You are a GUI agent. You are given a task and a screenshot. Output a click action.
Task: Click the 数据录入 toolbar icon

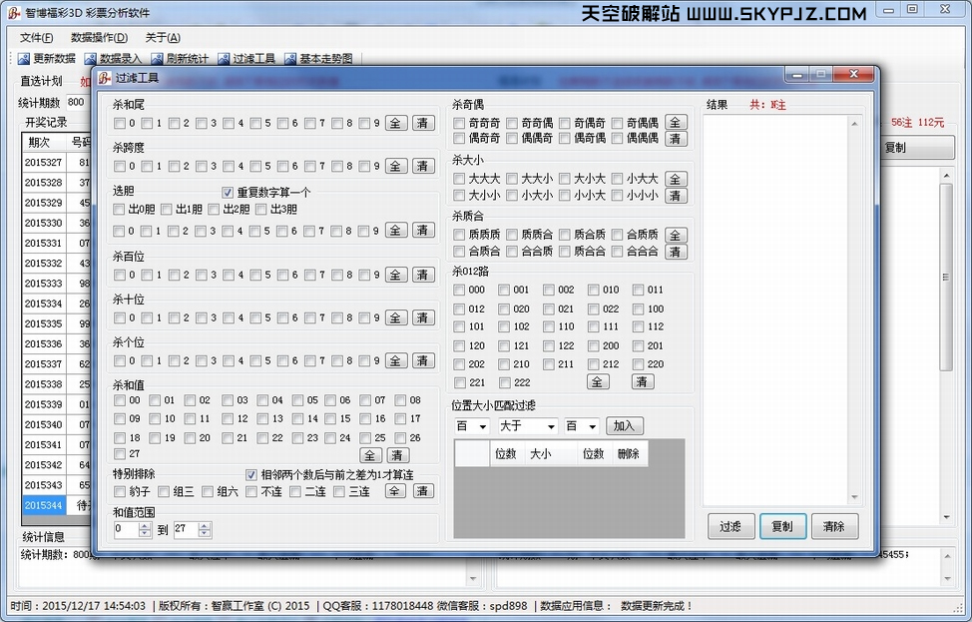tap(91, 59)
